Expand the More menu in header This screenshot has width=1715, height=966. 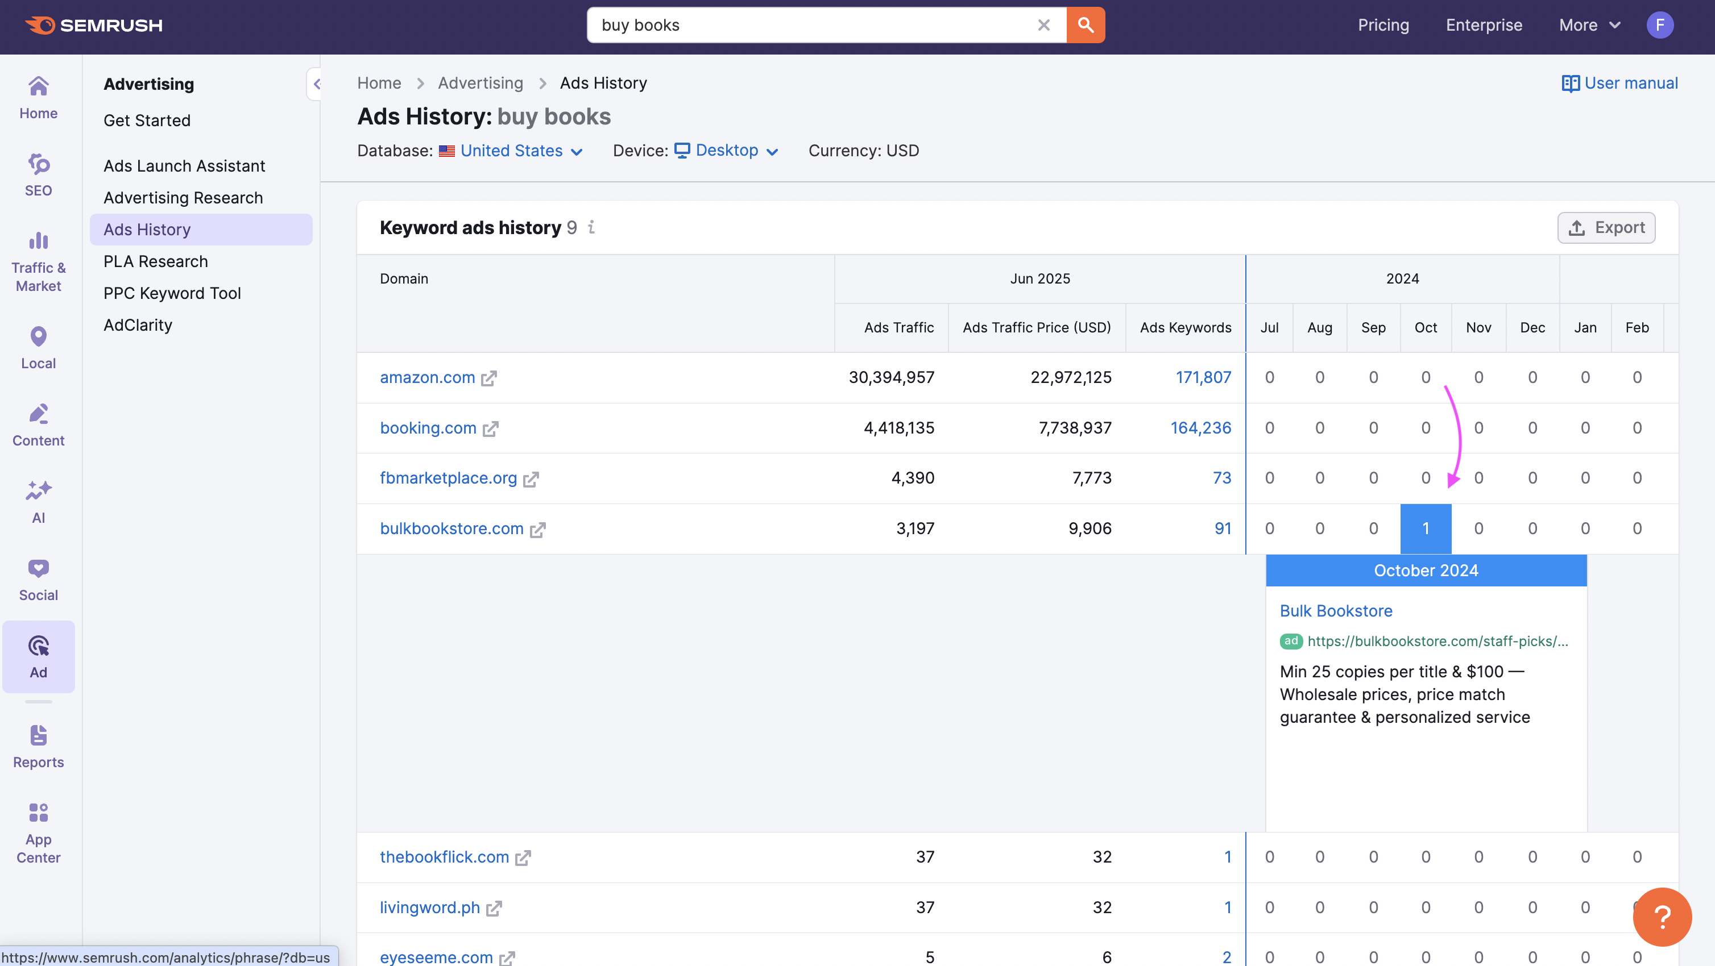coord(1589,25)
